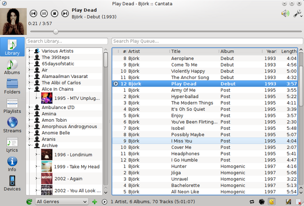The width and height of the screenshot is (304, 206).
Task: Click the Search Play Queue field
Action: pos(207,41)
